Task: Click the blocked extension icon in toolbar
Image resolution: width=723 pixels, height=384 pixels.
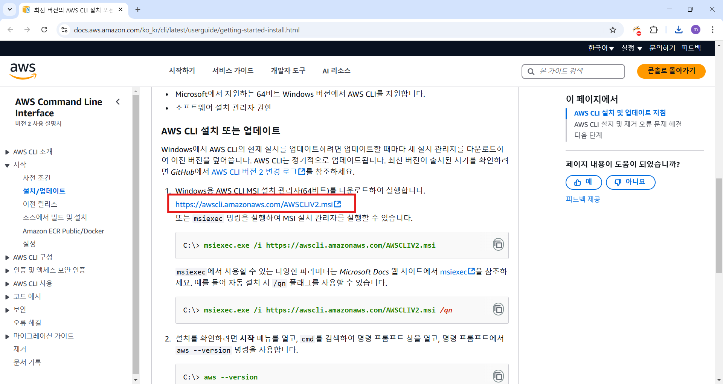Action: [x=637, y=30]
